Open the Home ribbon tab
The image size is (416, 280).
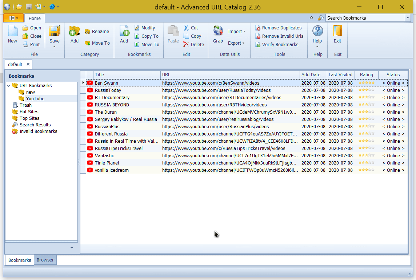[34, 18]
